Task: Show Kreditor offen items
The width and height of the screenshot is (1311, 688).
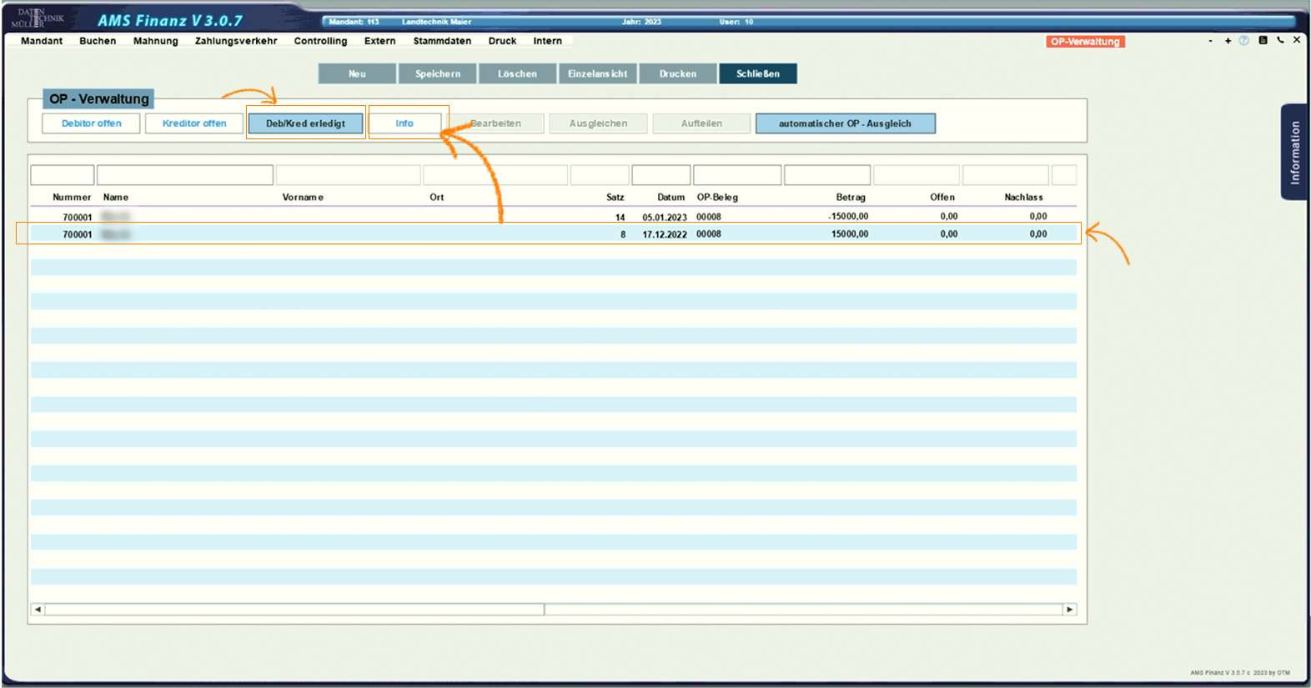Action: pos(194,123)
